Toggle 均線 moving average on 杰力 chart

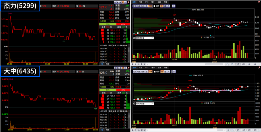(139, 6)
